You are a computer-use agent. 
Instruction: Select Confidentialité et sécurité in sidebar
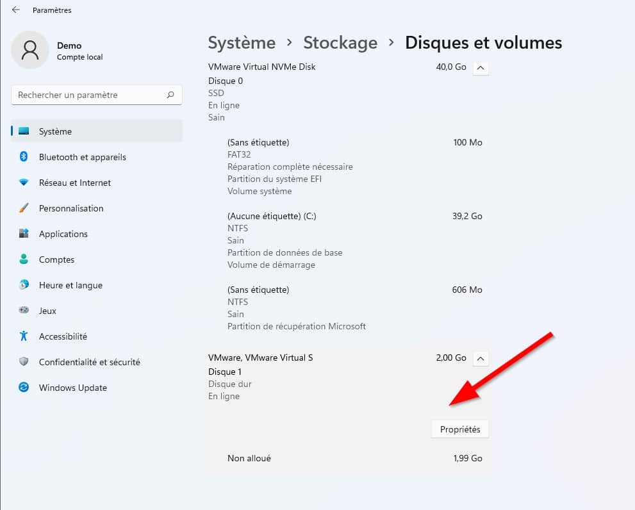coord(89,362)
